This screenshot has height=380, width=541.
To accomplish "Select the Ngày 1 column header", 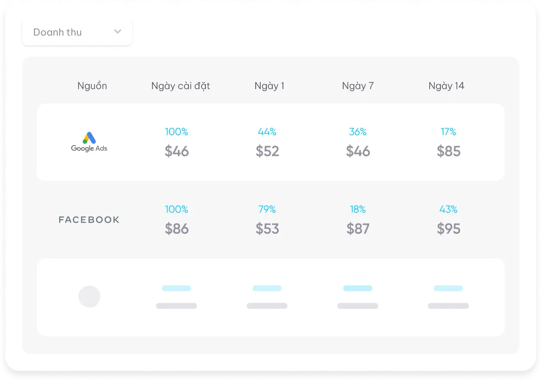I will click(x=269, y=86).
